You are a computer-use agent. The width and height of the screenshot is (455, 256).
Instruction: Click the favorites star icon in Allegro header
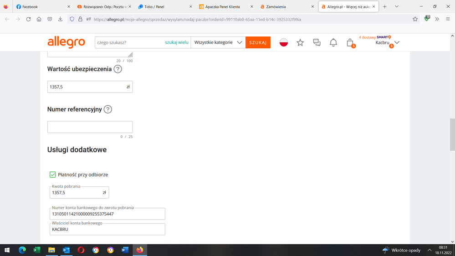(300, 42)
